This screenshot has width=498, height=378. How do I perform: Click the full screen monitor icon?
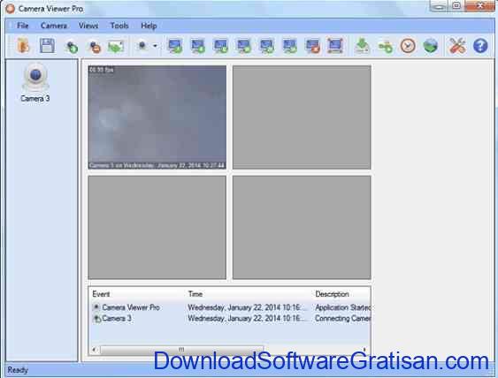[x=335, y=46]
